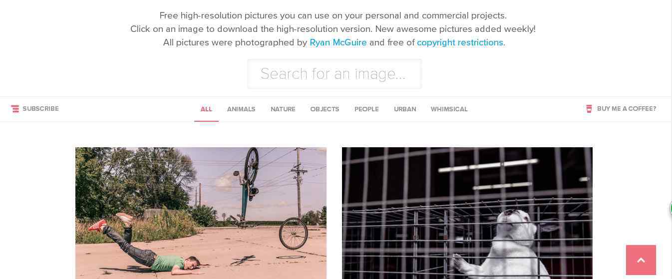Open the caged white dog photo
Image resolution: width=672 pixels, height=279 pixels.
467,213
